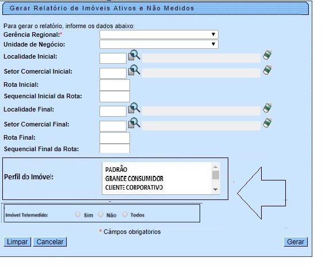
Task: Open the Setor Comercial Final search magnifier
Action: click(x=134, y=123)
